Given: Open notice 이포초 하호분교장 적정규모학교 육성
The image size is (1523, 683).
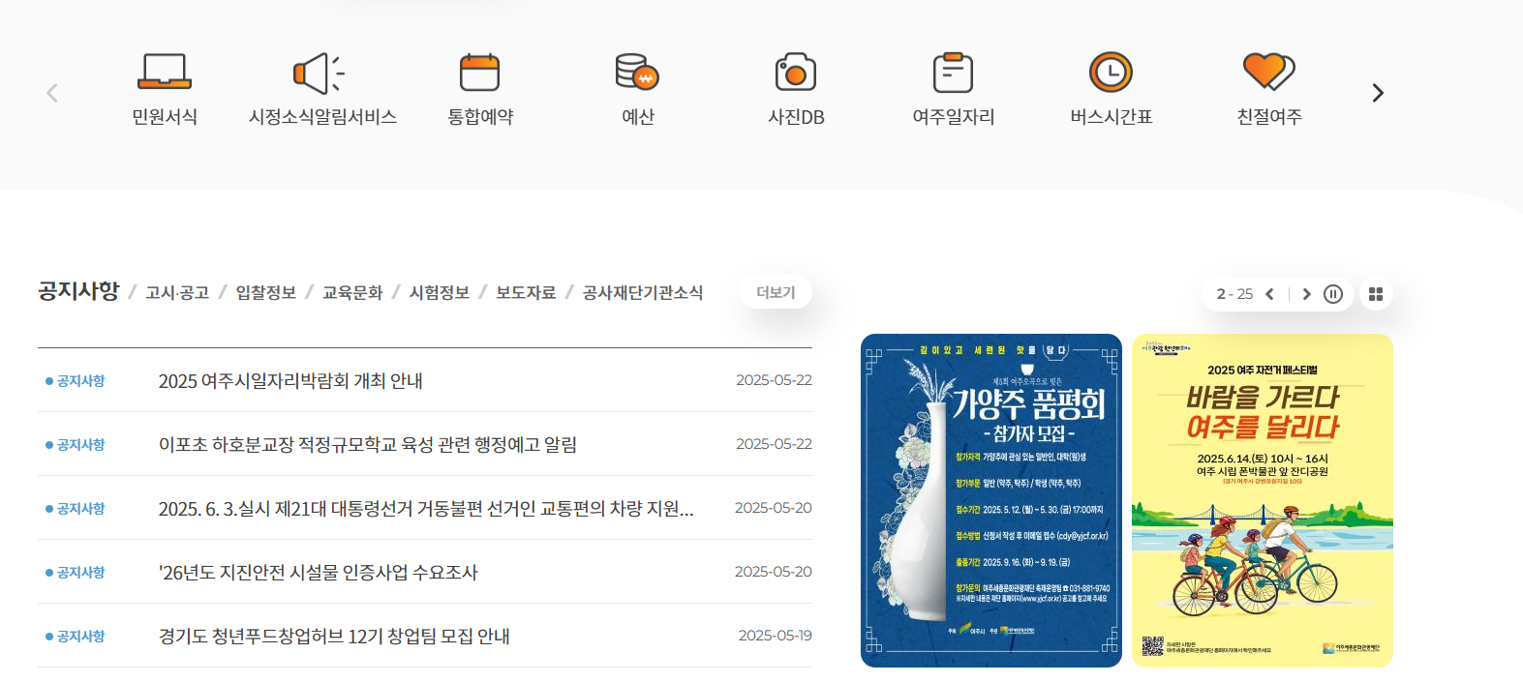Looking at the screenshot, I should [x=368, y=445].
